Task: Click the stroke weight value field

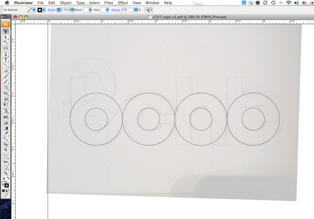Action: [65, 10]
